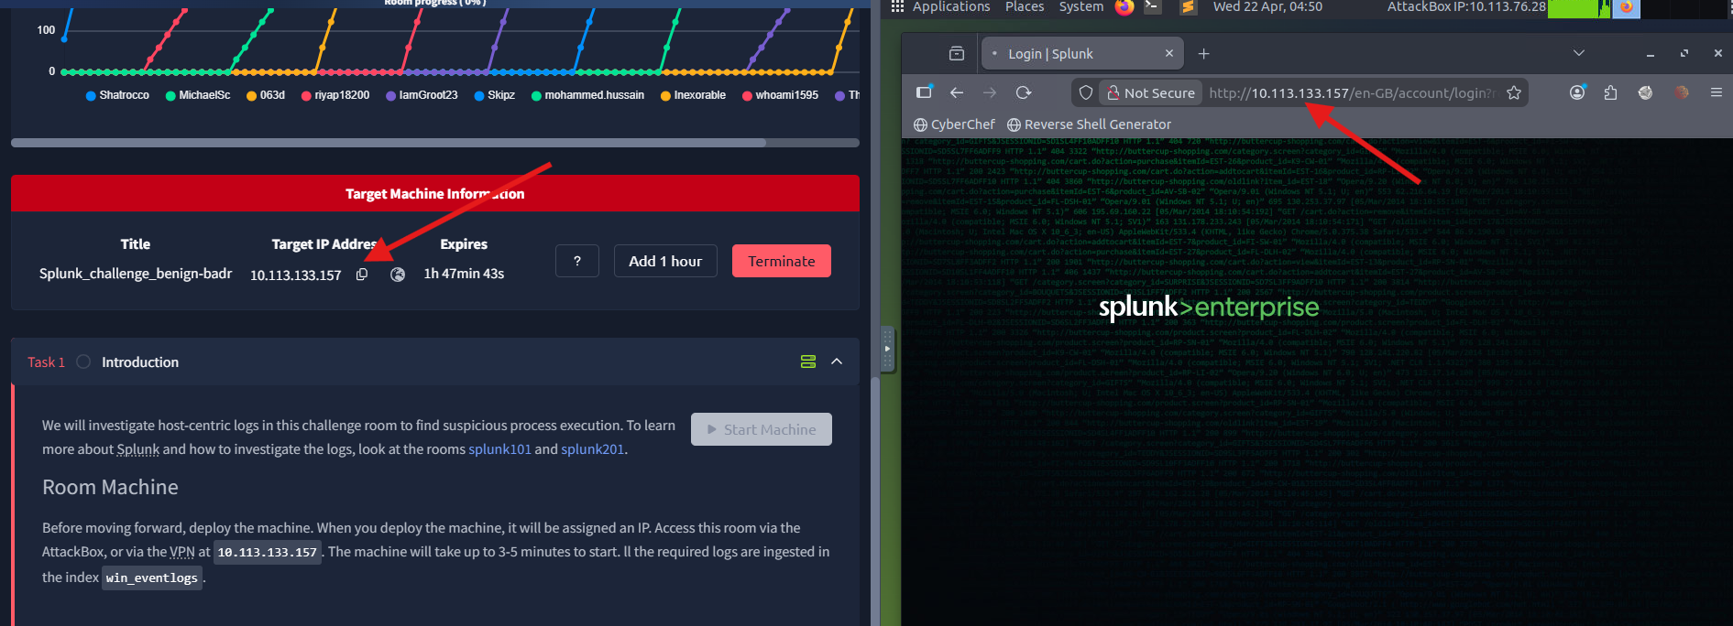Click the tracking protection shield icon
This screenshot has width=1733, height=626.
[x=1086, y=92]
